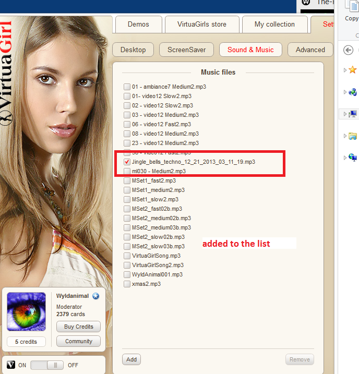Check MSet2_slow02b.mp3 checkbox
Screen dimensions: 359x374
pos(127,237)
